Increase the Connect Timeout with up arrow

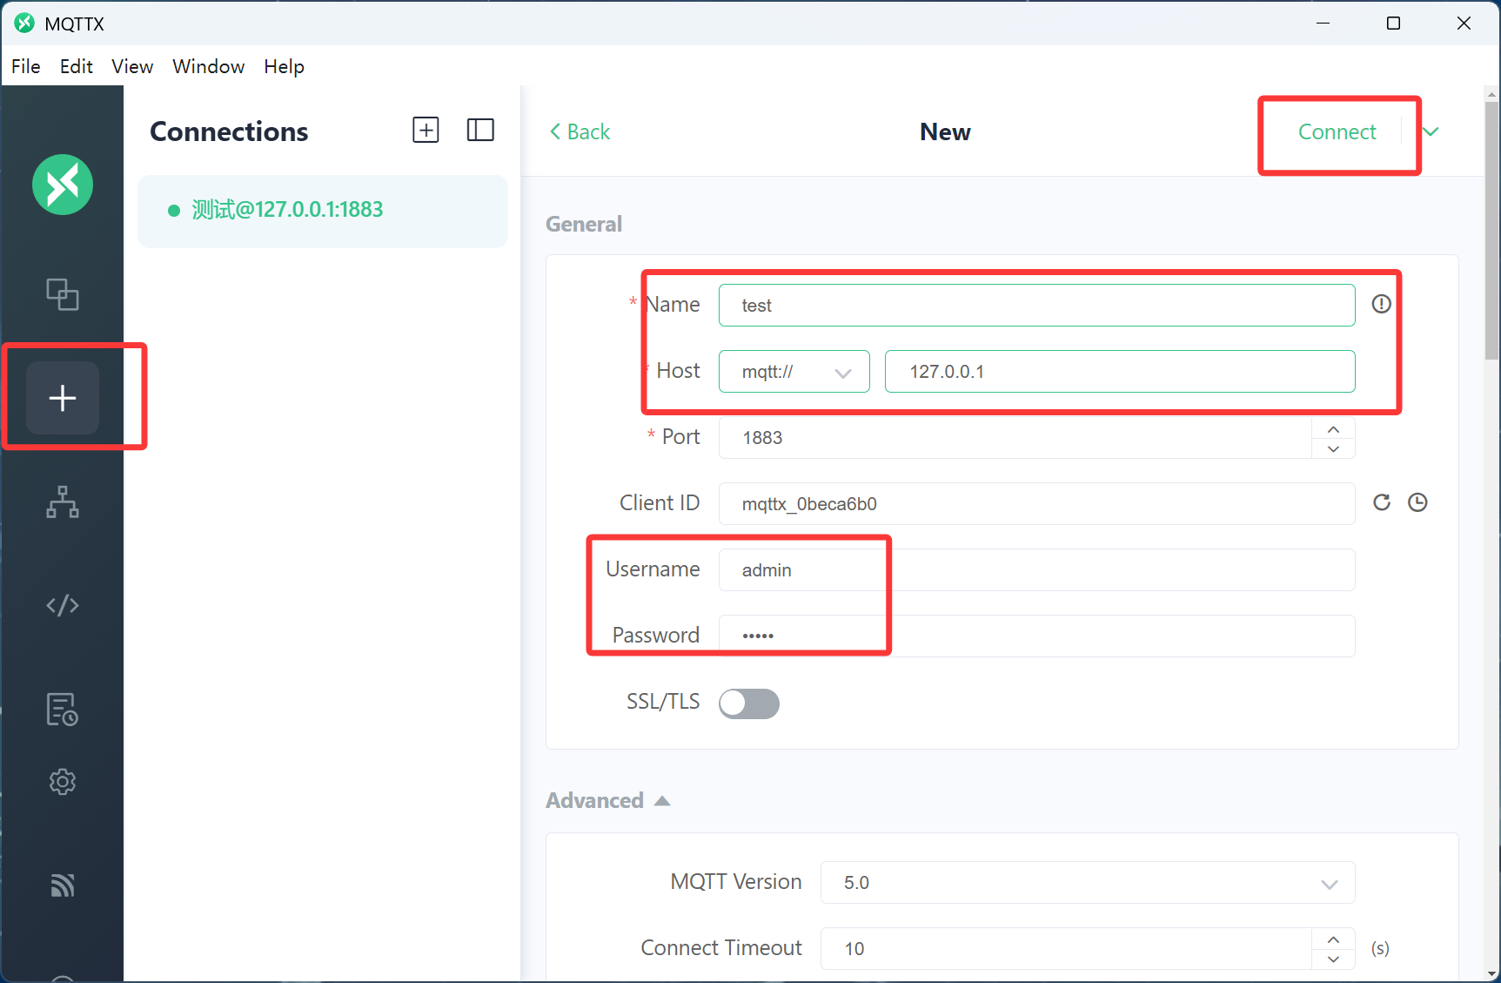click(x=1333, y=939)
